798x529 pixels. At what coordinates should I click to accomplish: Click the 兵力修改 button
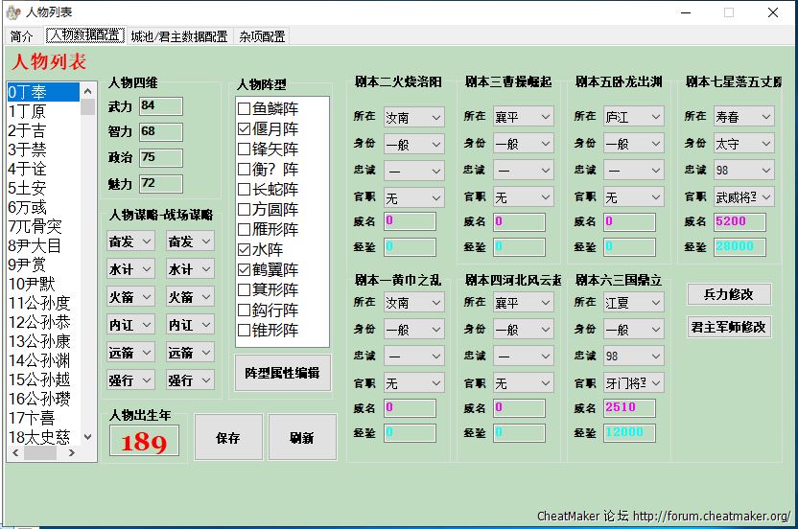[729, 294]
